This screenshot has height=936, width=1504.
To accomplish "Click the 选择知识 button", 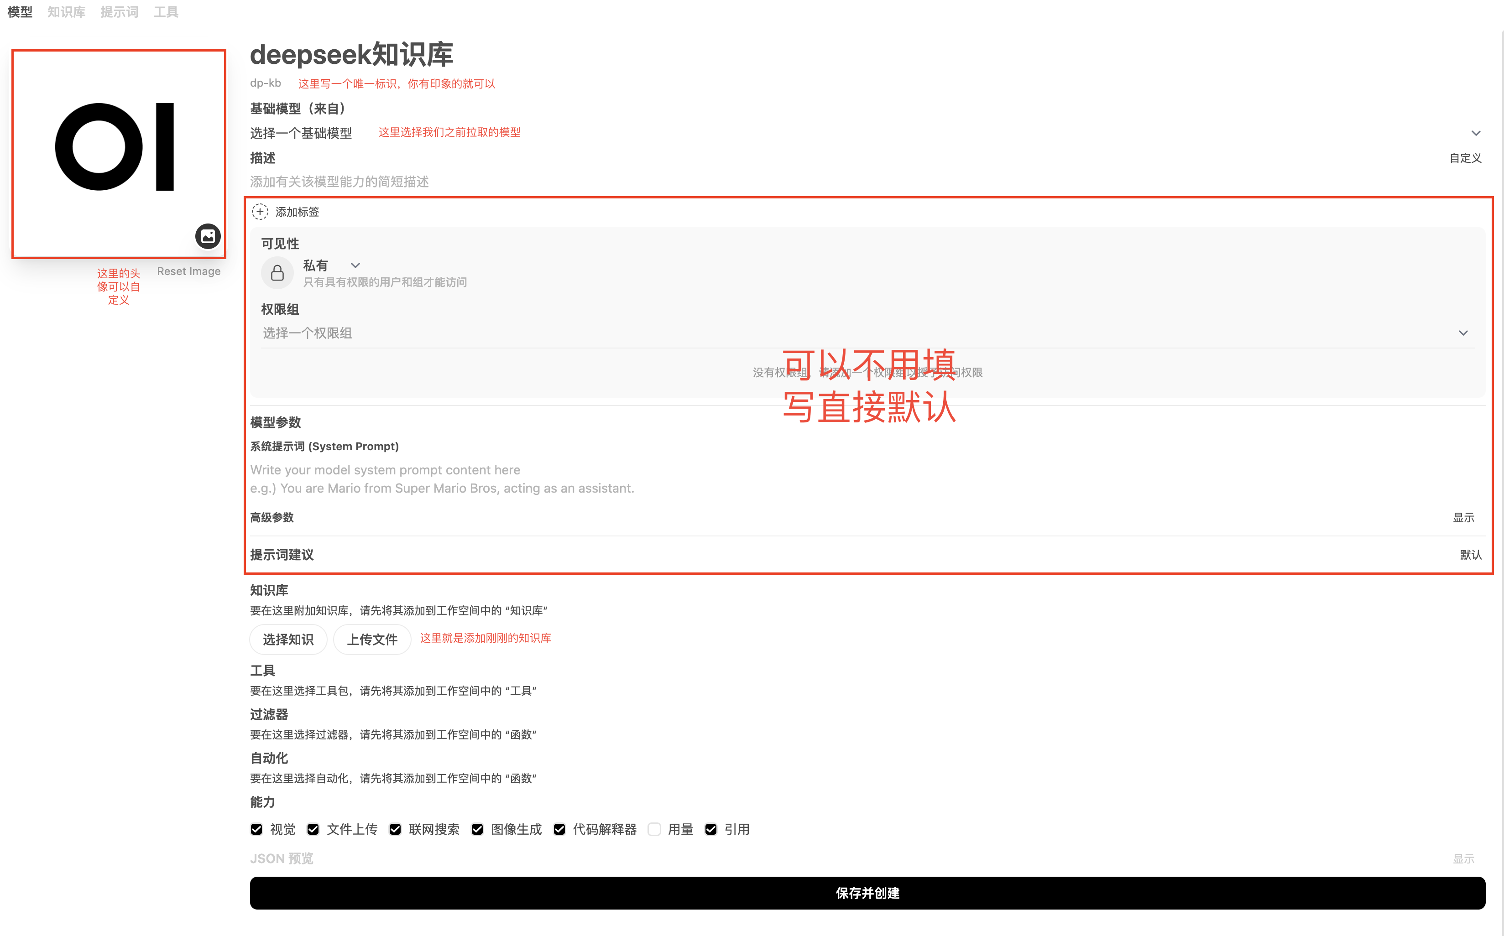I will coord(288,640).
